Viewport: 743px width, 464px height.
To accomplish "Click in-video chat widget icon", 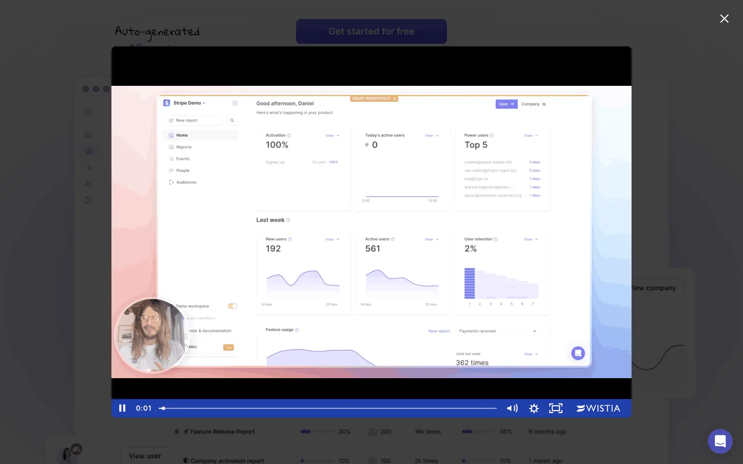I will pyautogui.click(x=578, y=353).
